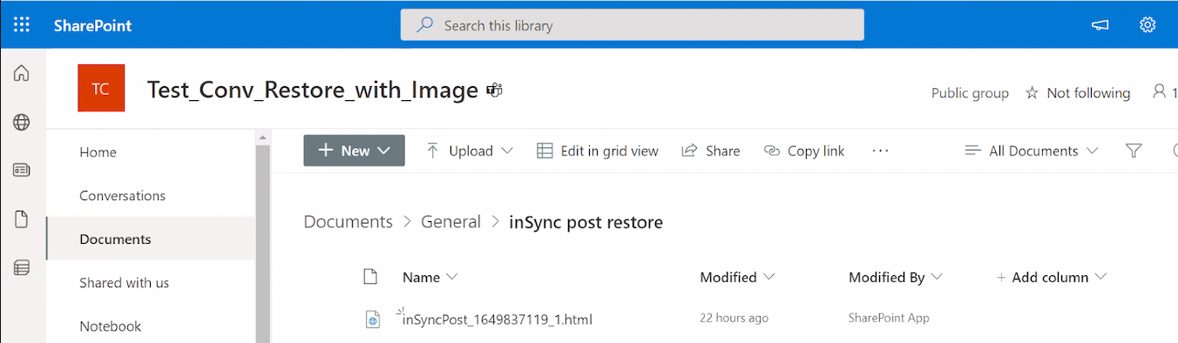Open My sites globe icon
The width and height of the screenshot is (1178, 343).
(x=22, y=122)
